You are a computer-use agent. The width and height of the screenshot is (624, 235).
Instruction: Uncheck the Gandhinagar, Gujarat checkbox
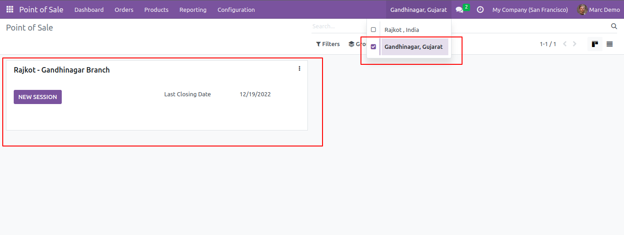(373, 47)
